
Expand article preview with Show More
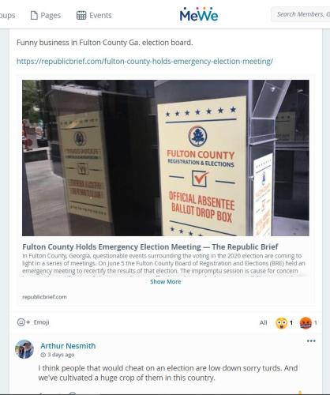point(166,282)
